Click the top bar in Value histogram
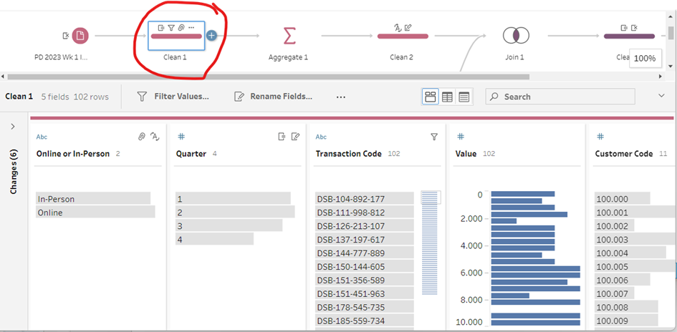677x332 pixels. coord(523,194)
